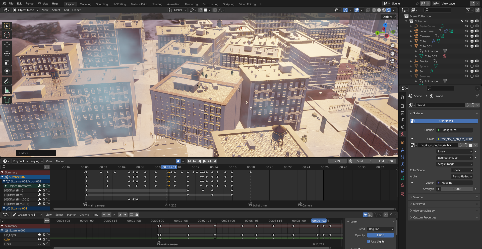
Task: Toggle visibility of GP_Layer
Action: [39, 235]
